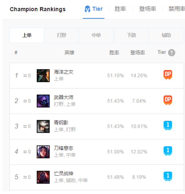Select the 辅助 role tab
Viewport: 185px width, 194px height.
coord(166,35)
